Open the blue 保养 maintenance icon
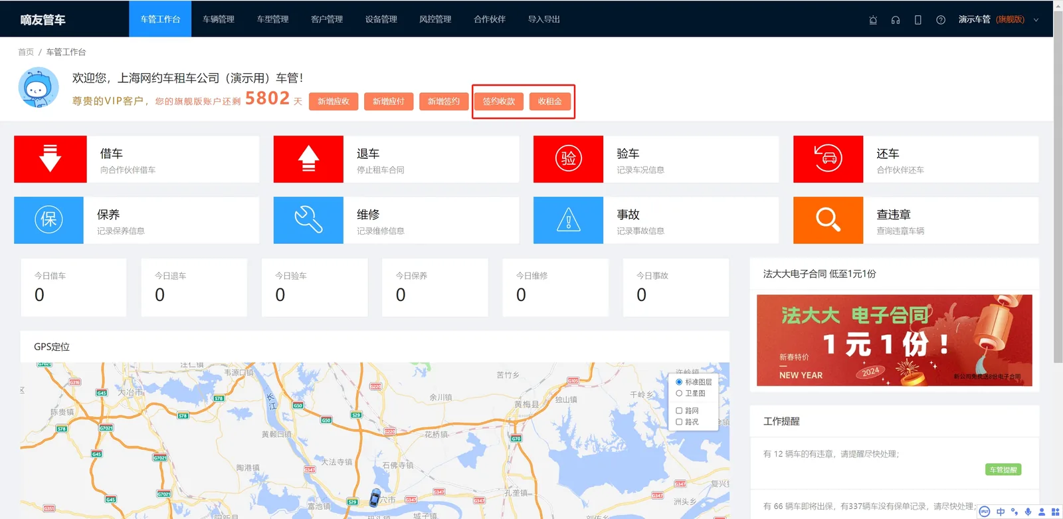 pos(49,220)
